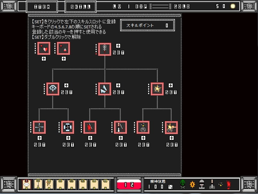This screenshot has width=258, height=194.
Task: Pick the red slash skill icon
Action: pyautogui.click(x=90, y=127)
